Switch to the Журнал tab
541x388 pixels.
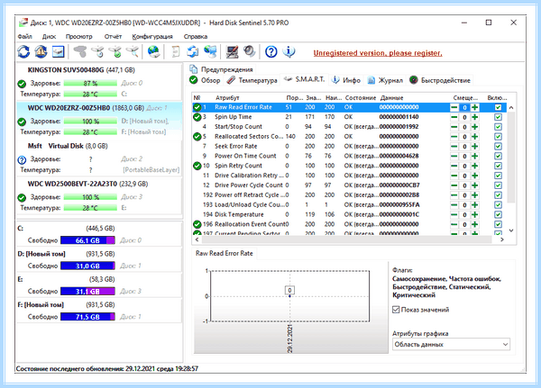point(386,80)
